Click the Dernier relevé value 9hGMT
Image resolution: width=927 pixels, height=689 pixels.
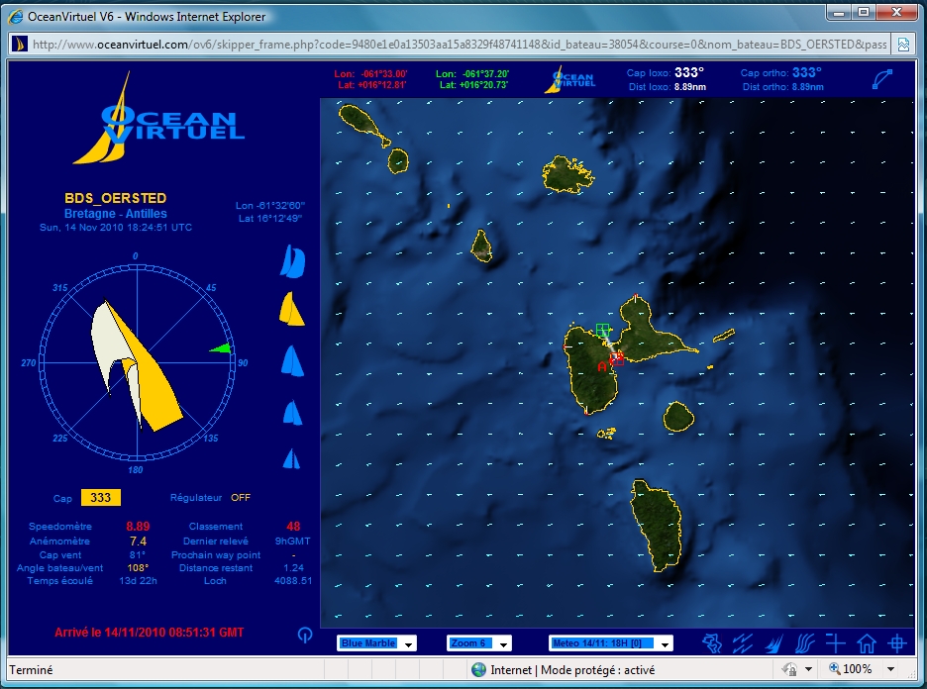pos(292,541)
